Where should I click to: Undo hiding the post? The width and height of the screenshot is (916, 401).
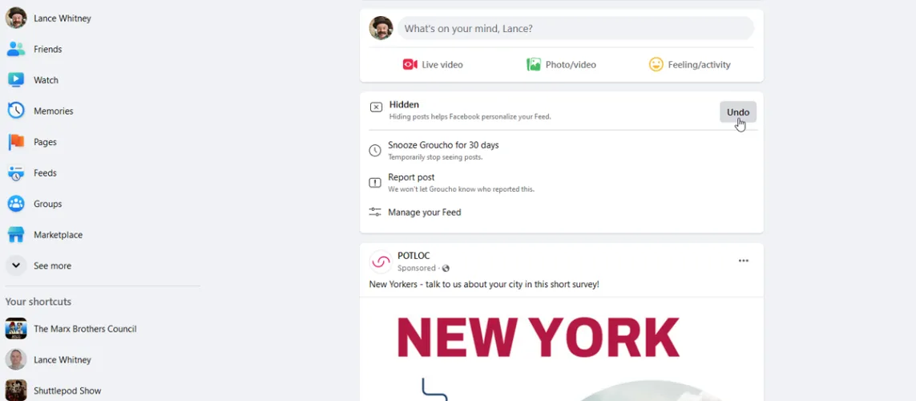pyautogui.click(x=738, y=112)
